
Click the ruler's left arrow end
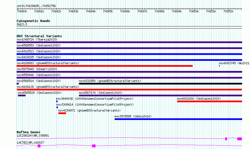[17, 9]
